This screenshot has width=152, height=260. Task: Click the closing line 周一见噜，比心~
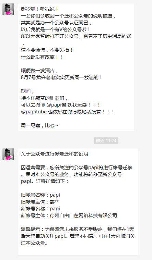[39, 125]
